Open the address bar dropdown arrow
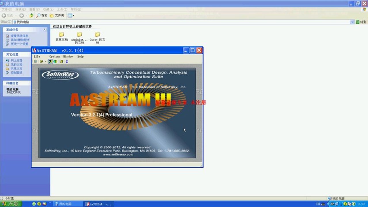Viewport: 368px width, 207px height. [352, 22]
